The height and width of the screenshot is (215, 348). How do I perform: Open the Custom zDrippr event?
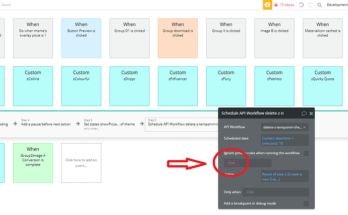tap(130, 86)
